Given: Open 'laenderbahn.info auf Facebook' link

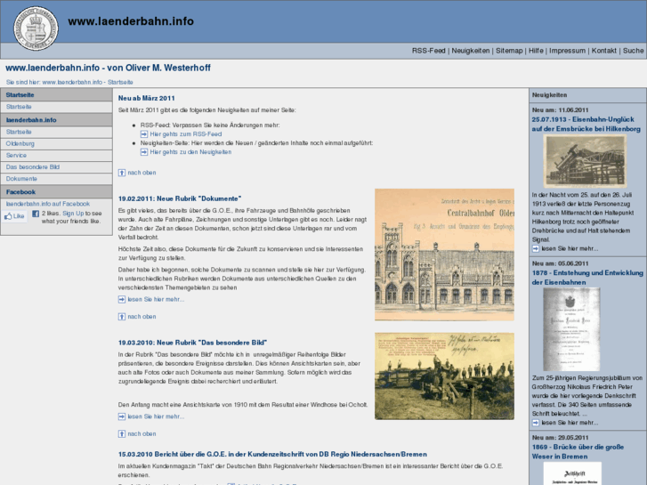Looking at the screenshot, I should point(47,204).
